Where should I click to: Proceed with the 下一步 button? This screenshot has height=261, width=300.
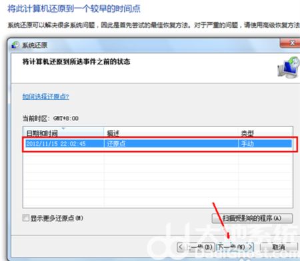235,247
